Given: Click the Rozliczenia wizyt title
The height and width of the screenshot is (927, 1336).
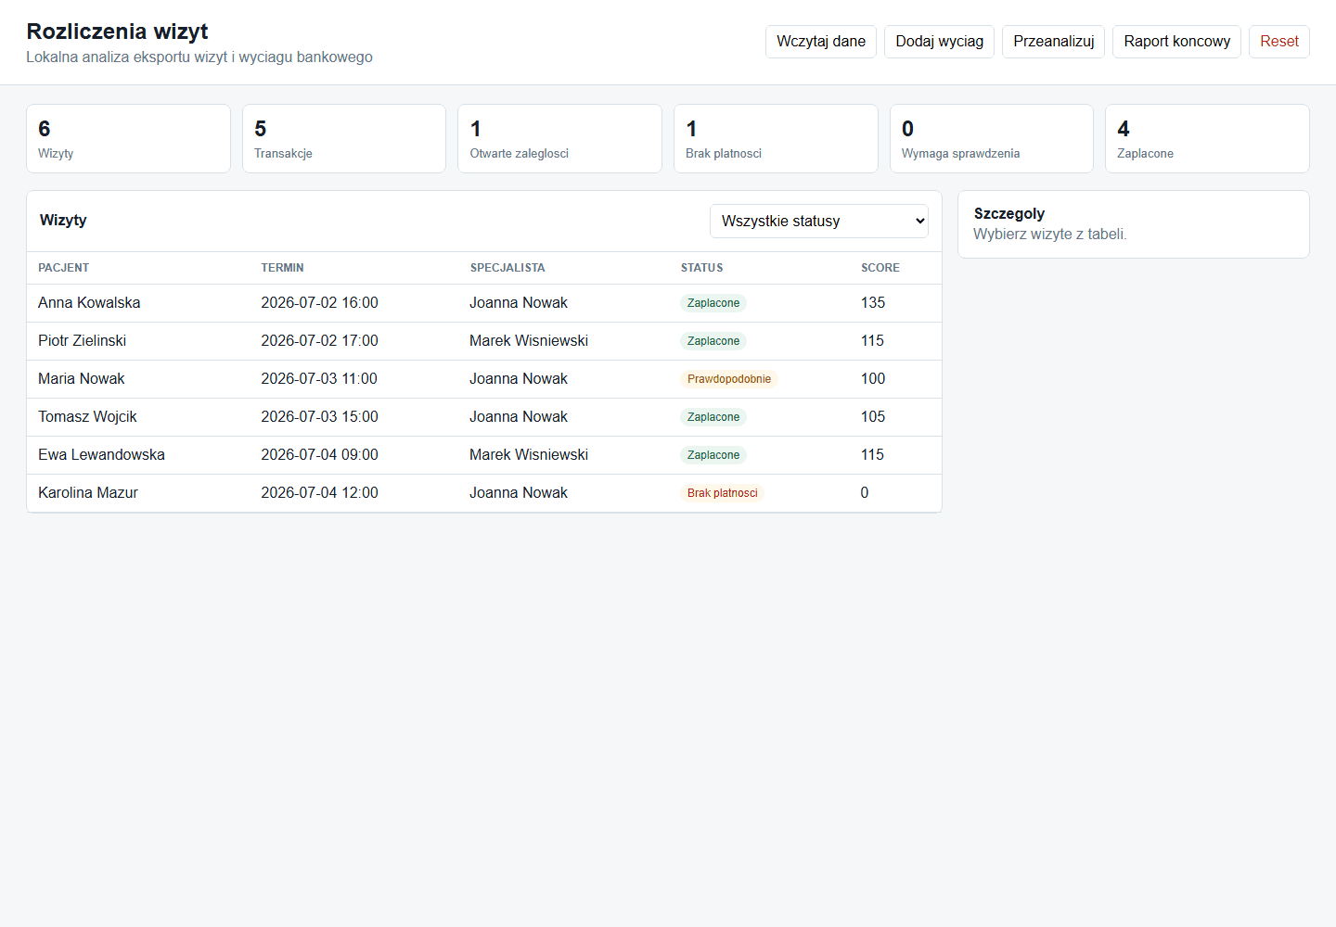Looking at the screenshot, I should click(x=117, y=32).
